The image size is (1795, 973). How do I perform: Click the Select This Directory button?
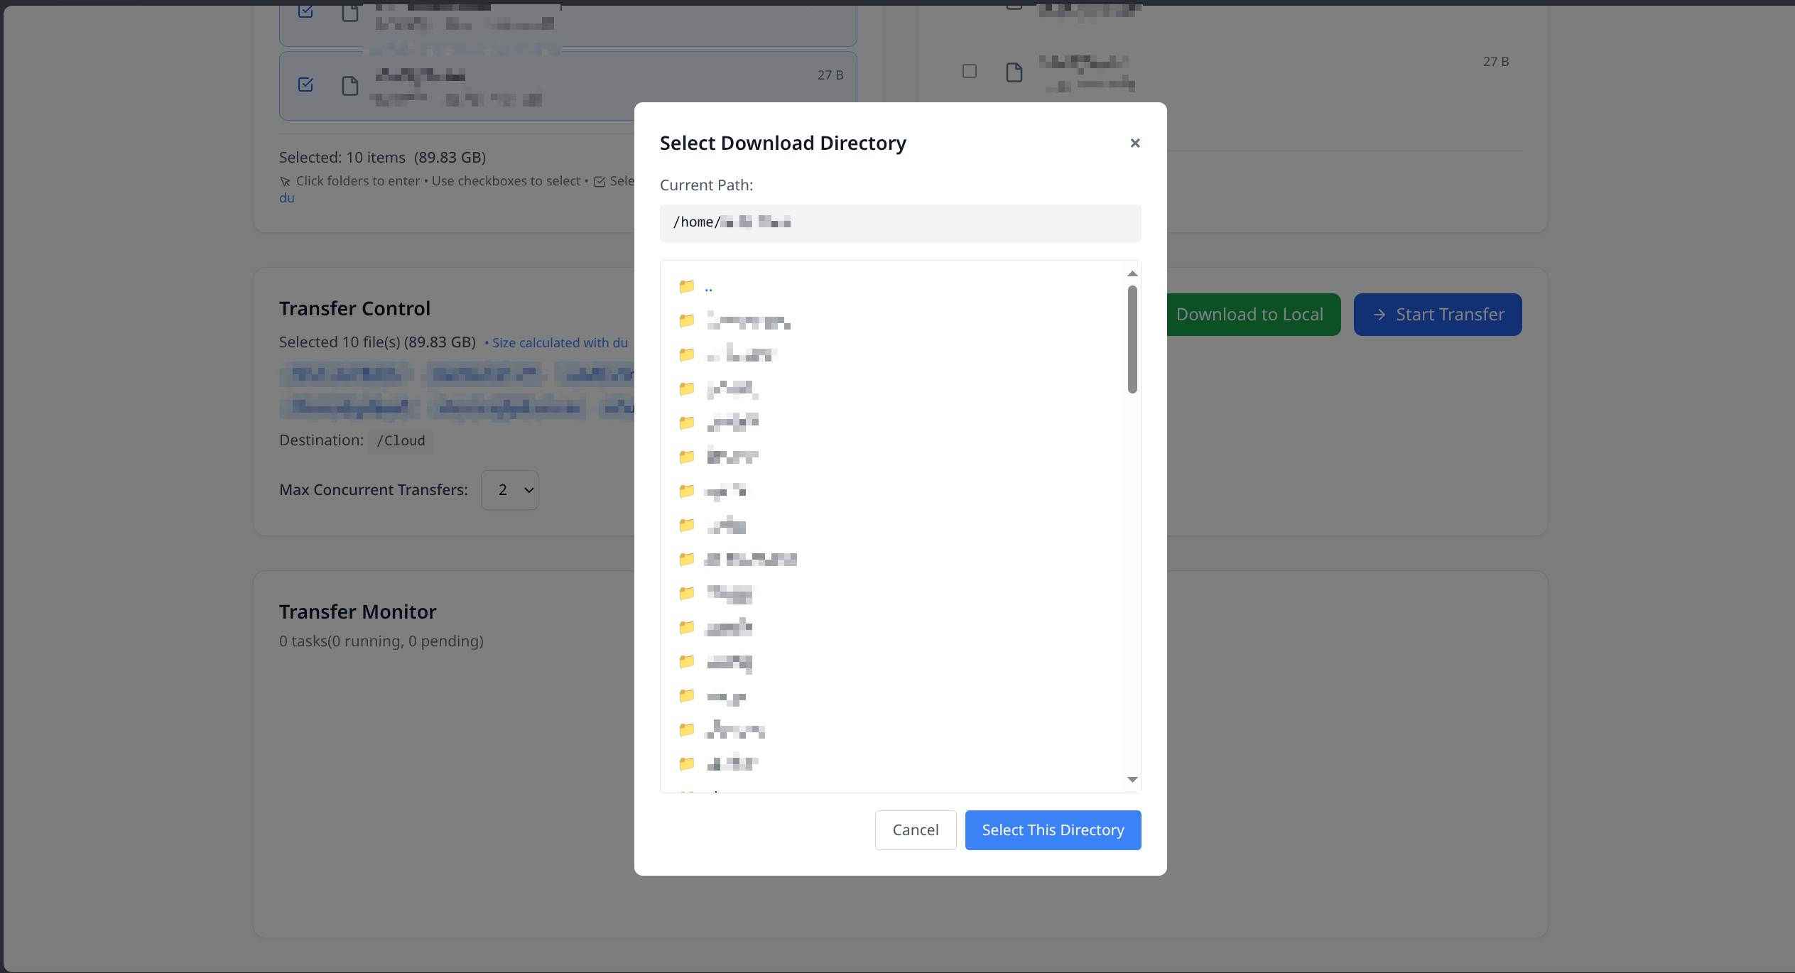click(x=1052, y=830)
